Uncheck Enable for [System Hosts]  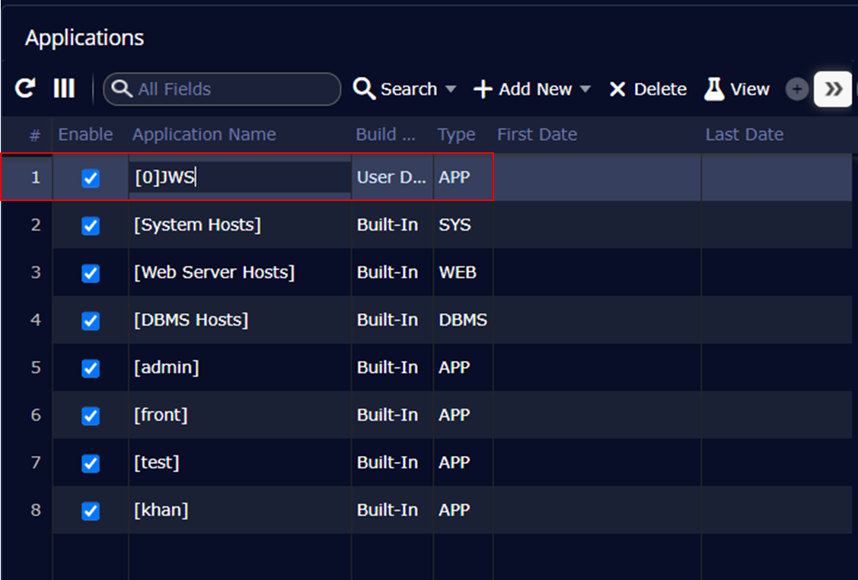tap(91, 226)
